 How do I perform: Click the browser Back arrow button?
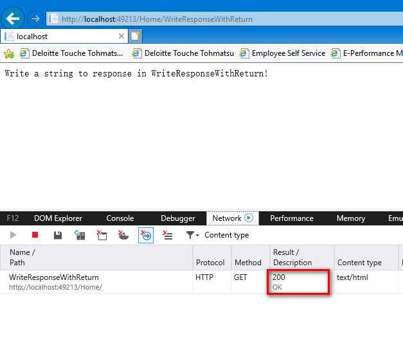click(13, 19)
